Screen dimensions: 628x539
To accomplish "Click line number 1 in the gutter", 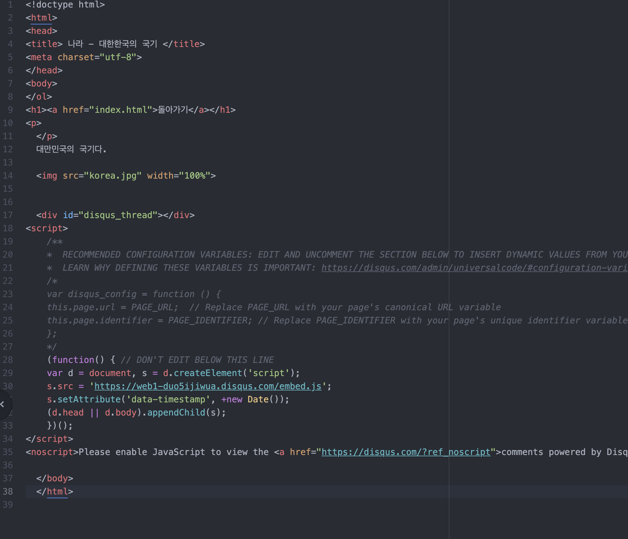I will [x=10, y=5].
